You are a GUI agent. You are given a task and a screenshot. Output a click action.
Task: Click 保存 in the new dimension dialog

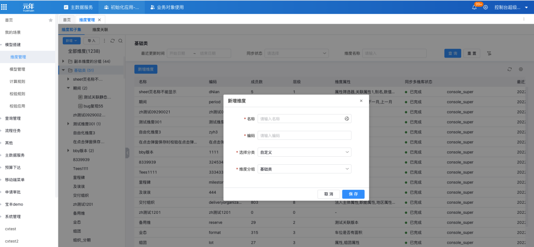pyautogui.click(x=353, y=194)
